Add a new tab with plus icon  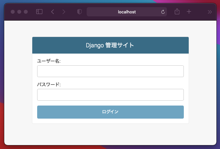pyautogui.click(x=189, y=11)
